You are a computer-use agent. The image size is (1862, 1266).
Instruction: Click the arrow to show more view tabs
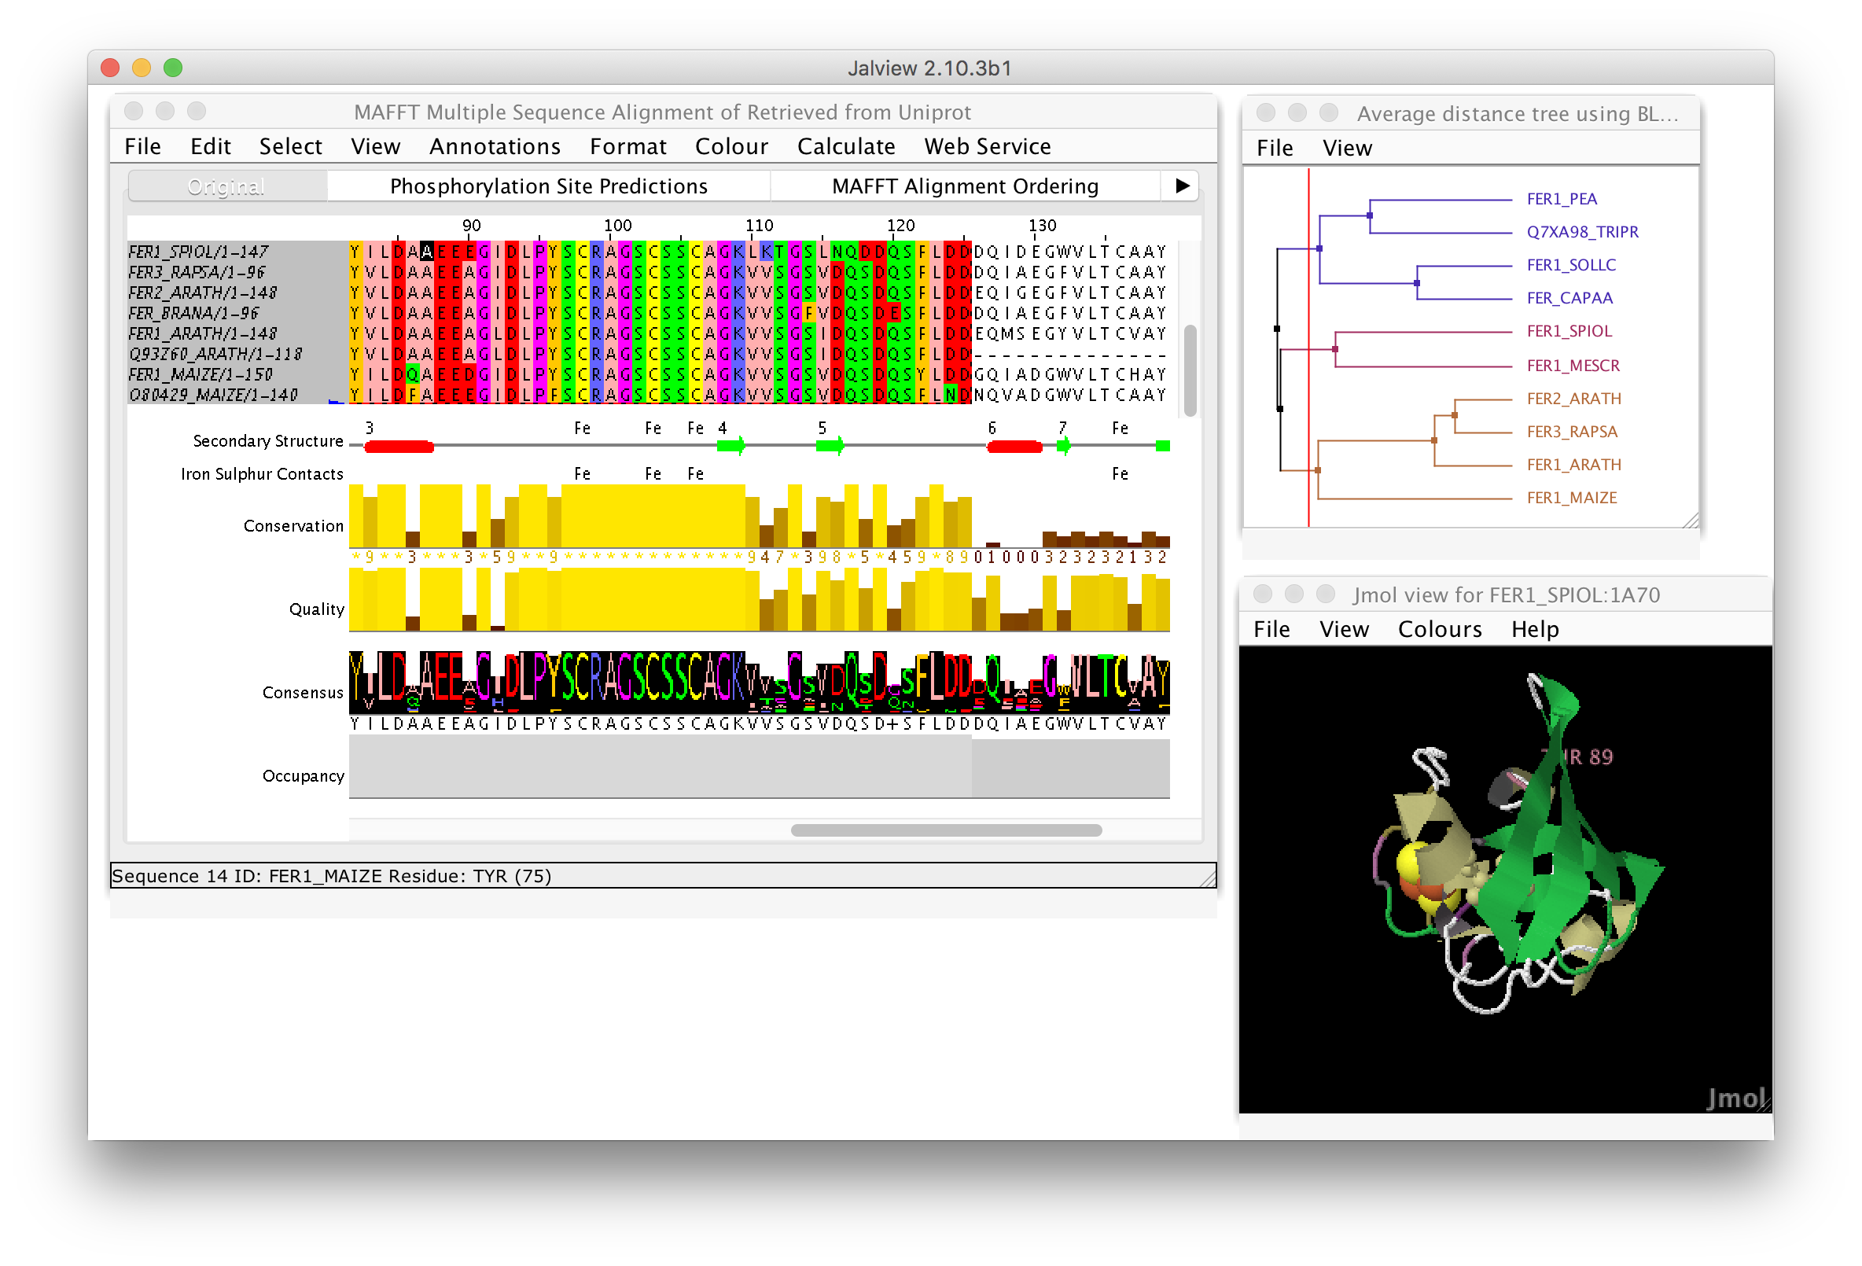point(1181,186)
